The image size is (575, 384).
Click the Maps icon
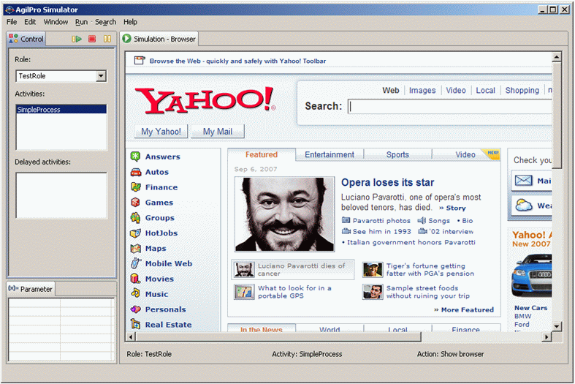[x=136, y=248]
